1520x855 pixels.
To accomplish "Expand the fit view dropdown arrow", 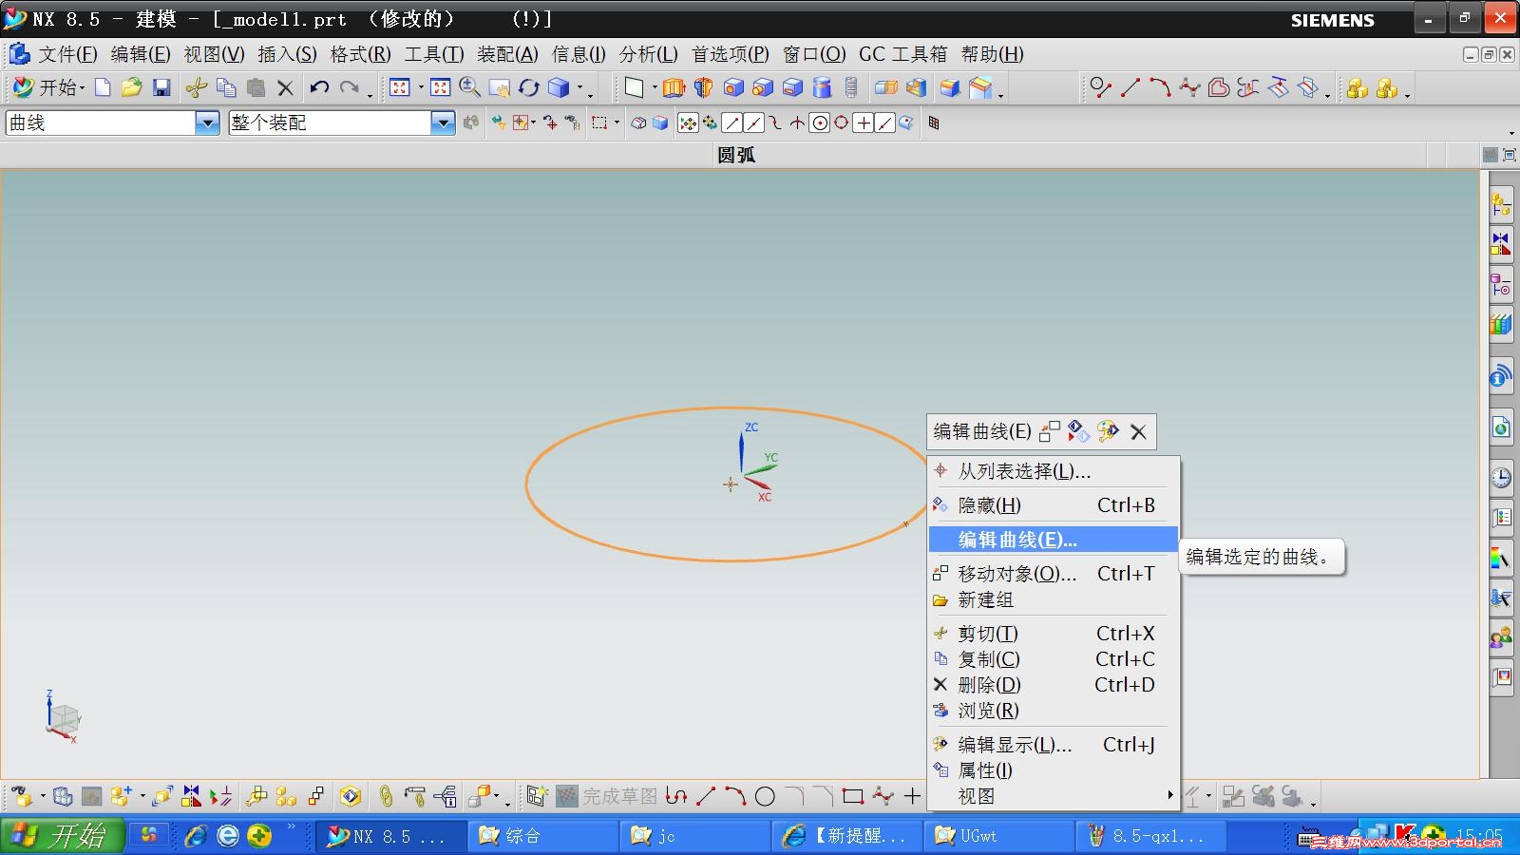I will click(x=421, y=88).
